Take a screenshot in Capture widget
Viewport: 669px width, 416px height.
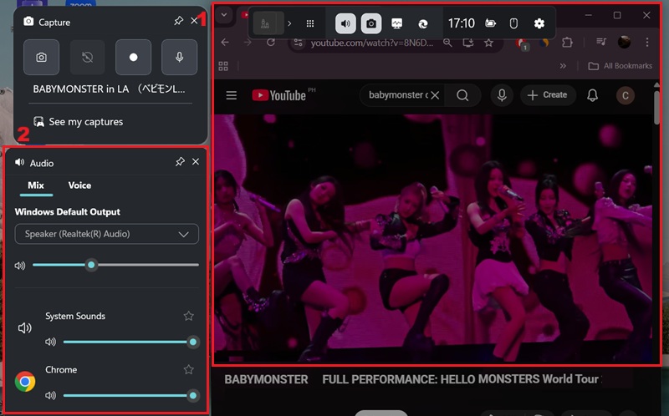click(x=41, y=57)
